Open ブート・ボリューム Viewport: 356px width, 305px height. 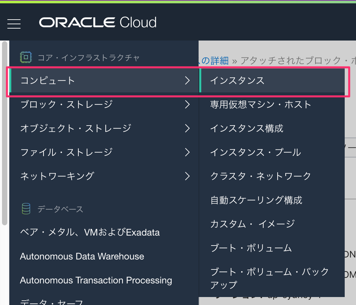251,248
